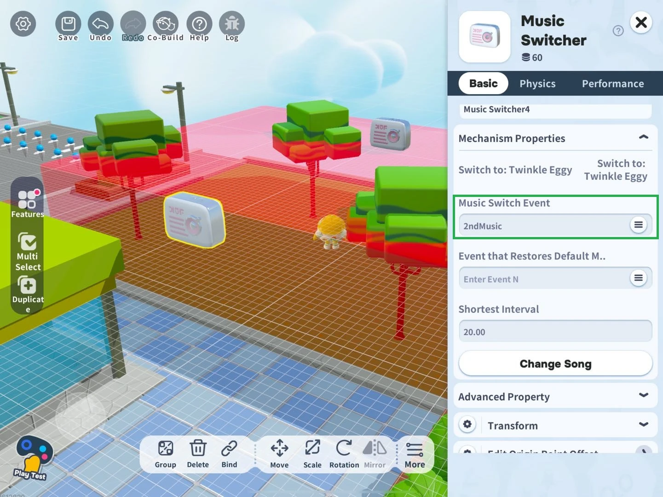Select the yellow egg character

click(330, 231)
